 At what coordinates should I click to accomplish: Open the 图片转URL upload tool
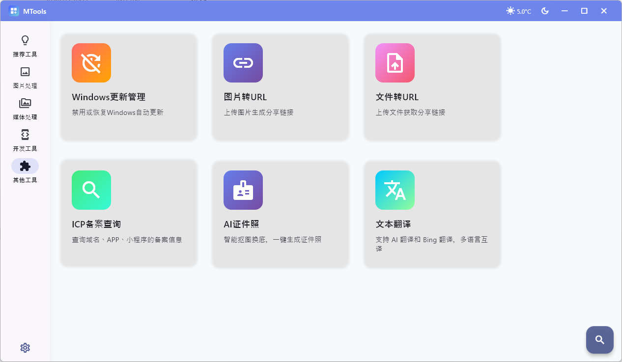pos(280,87)
